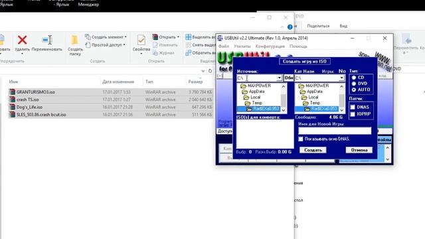Collapse the Explorer ribbon with the chevron
Viewport: 425px width, 239px height.
[282, 27]
